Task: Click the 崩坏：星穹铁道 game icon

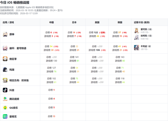Action: (5, 48)
